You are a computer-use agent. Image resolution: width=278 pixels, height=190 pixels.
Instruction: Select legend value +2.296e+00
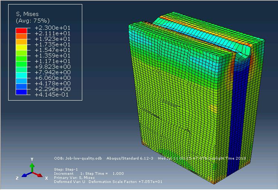click(x=52, y=89)
